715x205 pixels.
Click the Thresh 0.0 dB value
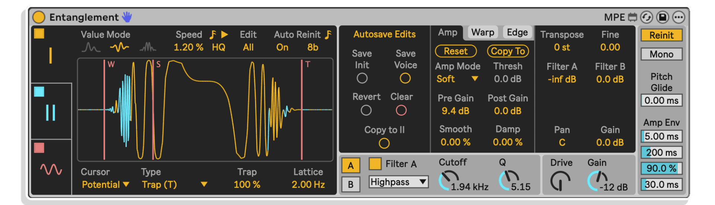508,79
